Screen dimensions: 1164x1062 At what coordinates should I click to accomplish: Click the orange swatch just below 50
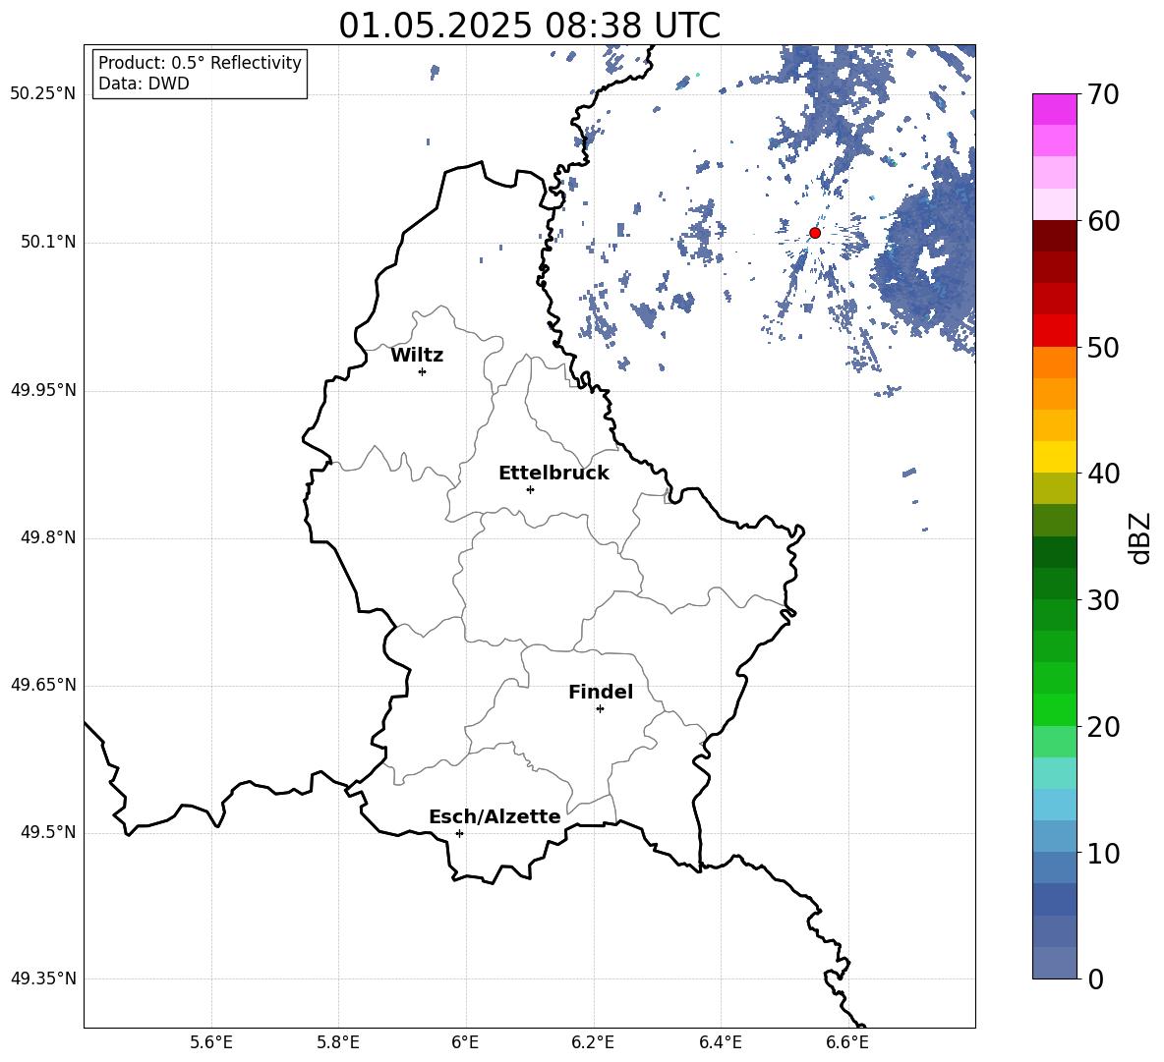coord(1055,363)
